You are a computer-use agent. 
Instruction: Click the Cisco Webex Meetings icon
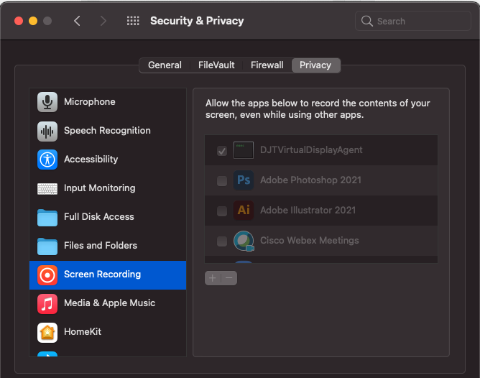(x=244, y=241)
